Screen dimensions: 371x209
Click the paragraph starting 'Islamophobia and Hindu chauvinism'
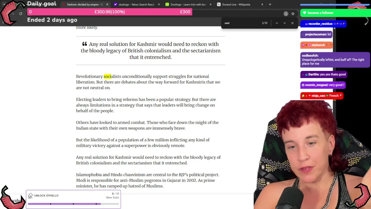click(x=148, y=180)
